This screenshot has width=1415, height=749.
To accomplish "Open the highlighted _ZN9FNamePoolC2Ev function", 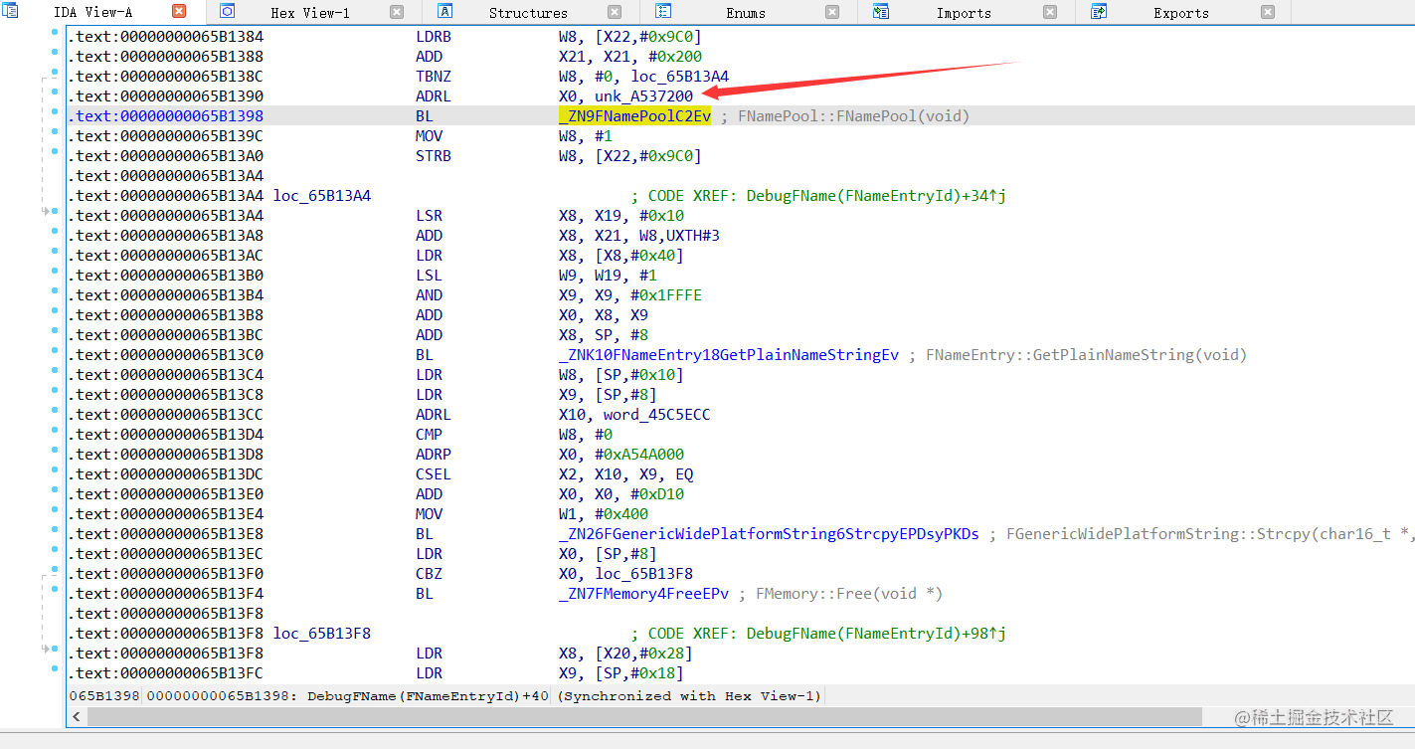I will click(x=634, y=115).
